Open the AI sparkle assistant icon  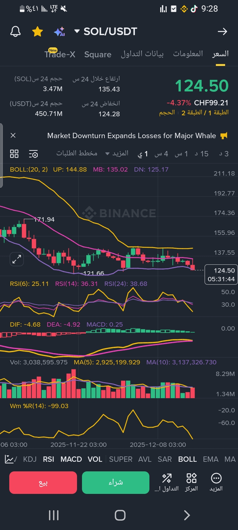pyautogui.click(x=59, y=32)
